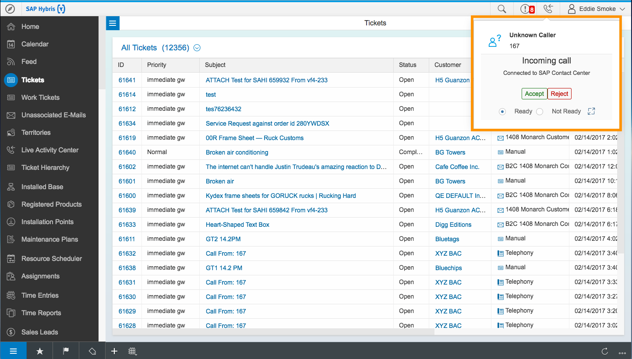Click the incoming call phone icon

point(548,9)
